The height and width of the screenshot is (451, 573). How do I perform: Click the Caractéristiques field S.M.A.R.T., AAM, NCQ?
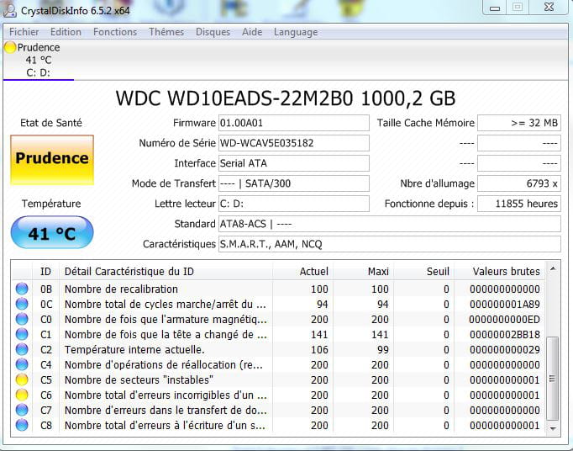tap(390, 244)
